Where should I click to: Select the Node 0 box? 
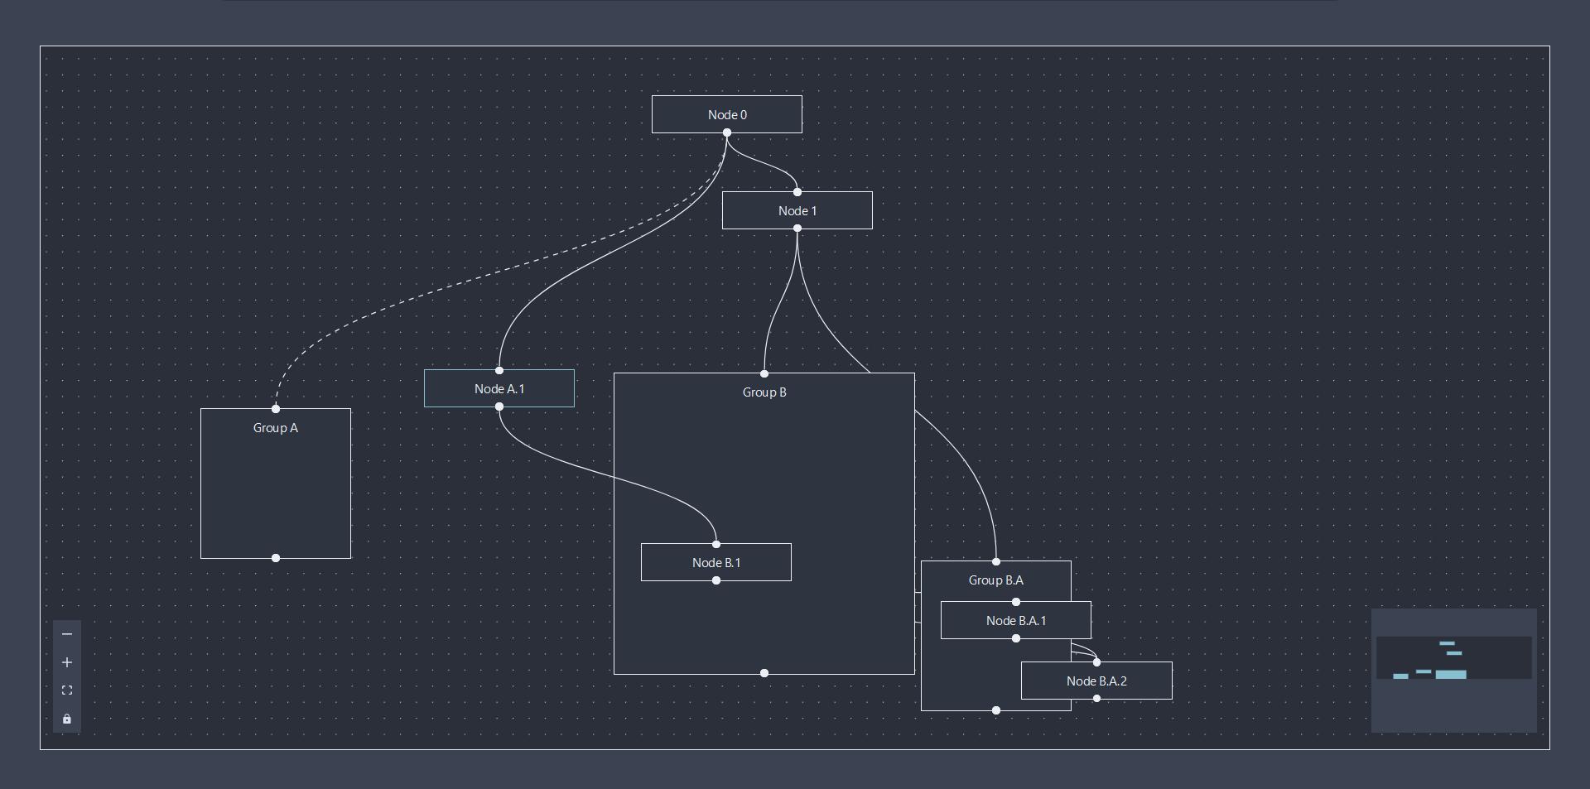click(726, 114)
